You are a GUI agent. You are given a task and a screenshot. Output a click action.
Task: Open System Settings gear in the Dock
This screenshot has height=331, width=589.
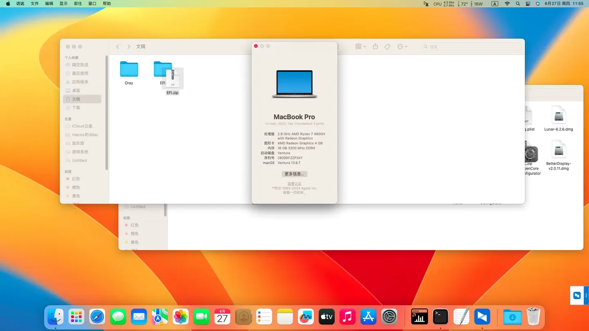389,317
